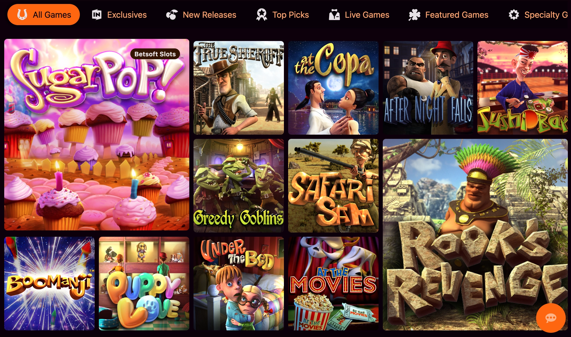
Task: Switch to the New Releases tab
Action: [x=201, y=15]
